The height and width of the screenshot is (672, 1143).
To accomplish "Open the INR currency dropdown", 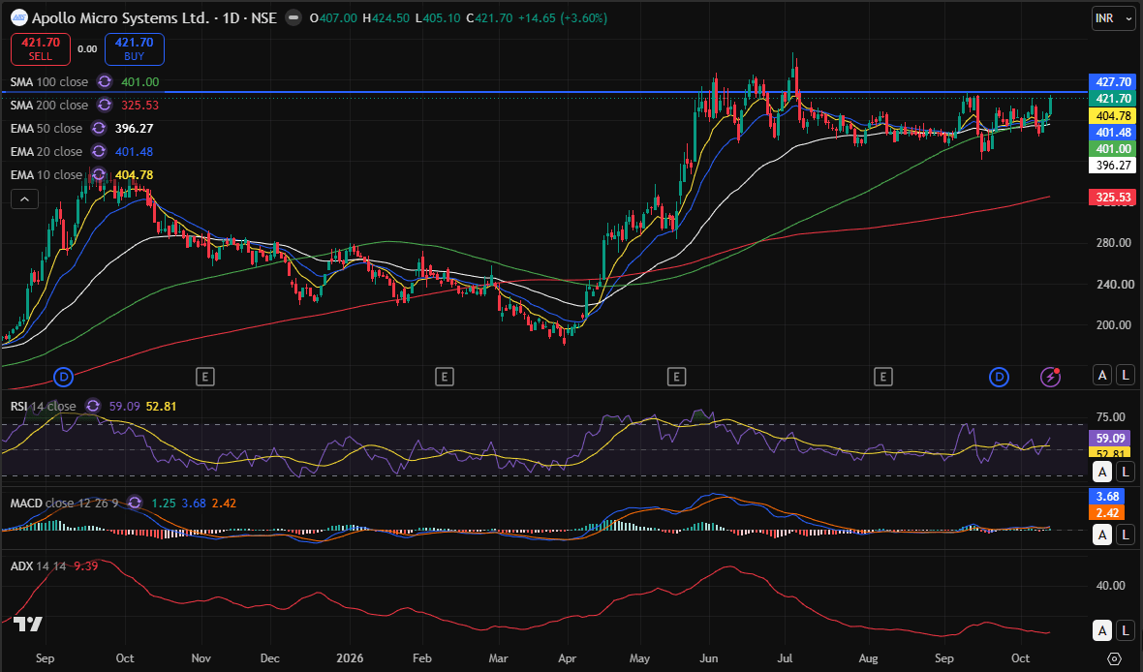I will tap(1113, 18).
